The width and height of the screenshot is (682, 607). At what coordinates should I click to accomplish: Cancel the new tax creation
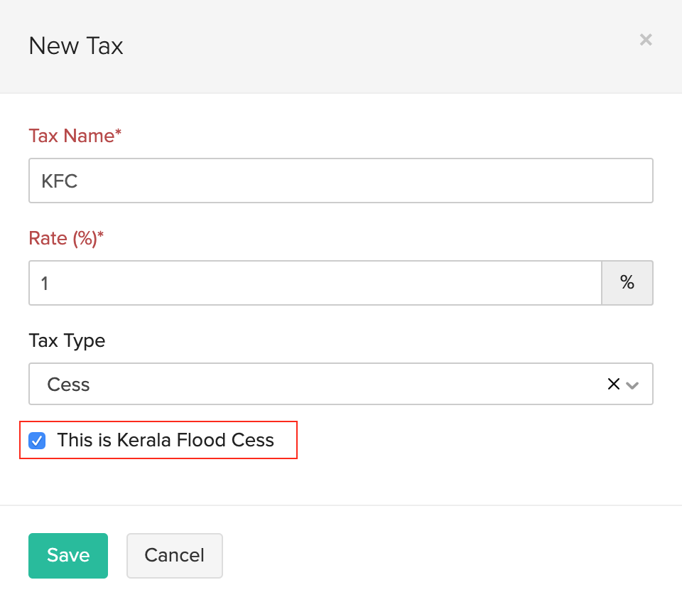[174, 556]
